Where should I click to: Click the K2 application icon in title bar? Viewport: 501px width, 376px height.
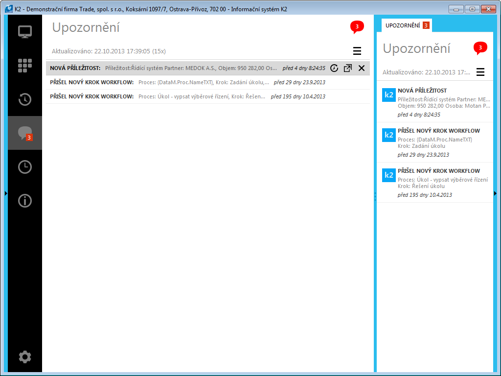click(9, 9)
